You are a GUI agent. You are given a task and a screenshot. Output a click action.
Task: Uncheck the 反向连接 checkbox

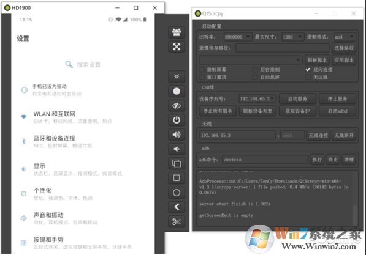(308, 70)
